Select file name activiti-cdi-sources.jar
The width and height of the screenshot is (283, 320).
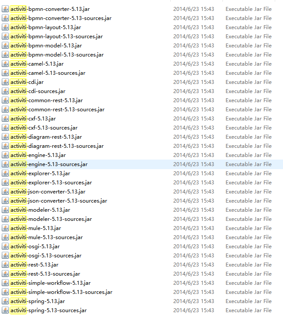pyautogui.click(x=38, y=91)
